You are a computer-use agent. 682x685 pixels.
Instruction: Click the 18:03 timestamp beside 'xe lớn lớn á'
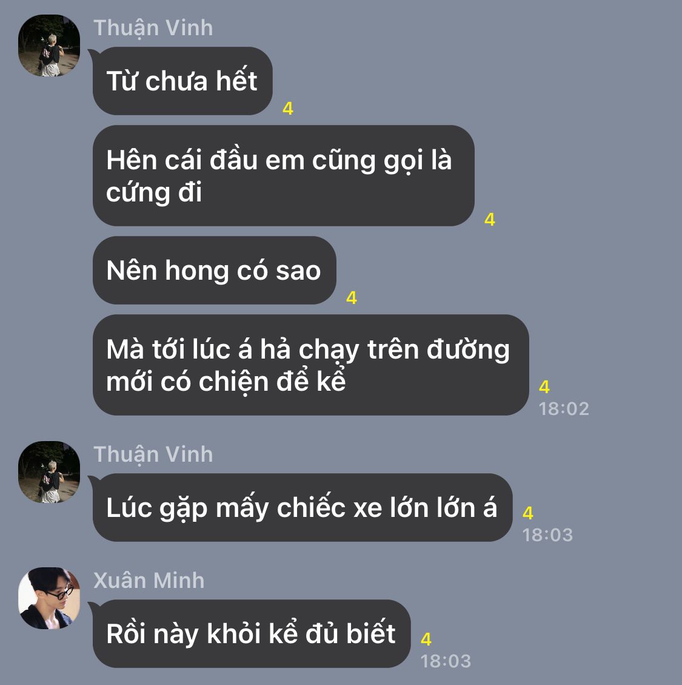tap(547, 535)
